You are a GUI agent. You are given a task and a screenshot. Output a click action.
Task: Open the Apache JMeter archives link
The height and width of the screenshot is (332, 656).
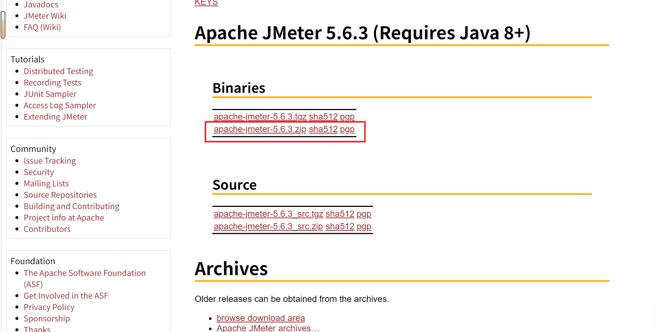click(x=268, y=328)
